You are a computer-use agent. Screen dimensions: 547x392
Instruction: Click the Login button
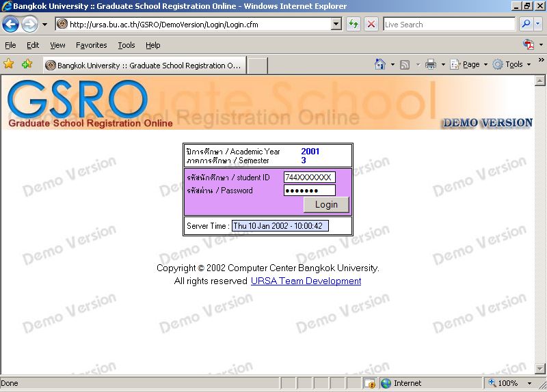coord(326,205)
